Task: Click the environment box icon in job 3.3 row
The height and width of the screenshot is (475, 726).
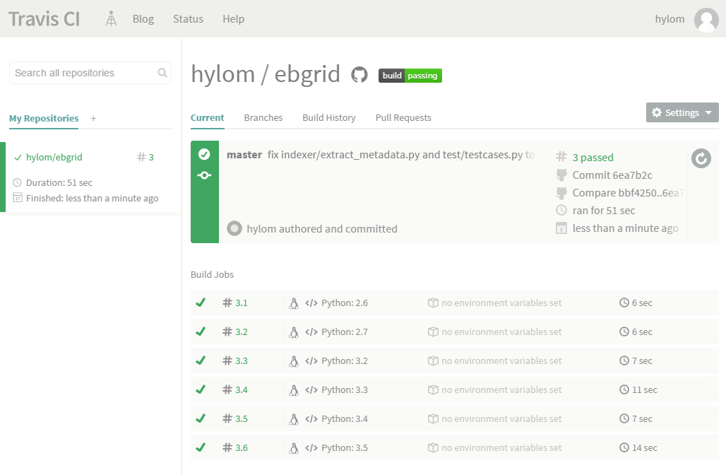Action: (x=433, y=361)
